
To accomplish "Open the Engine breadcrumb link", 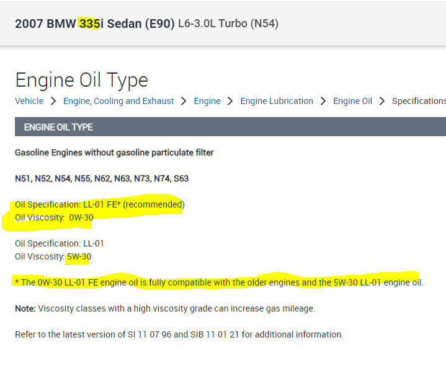I will (x=207, y=101).
